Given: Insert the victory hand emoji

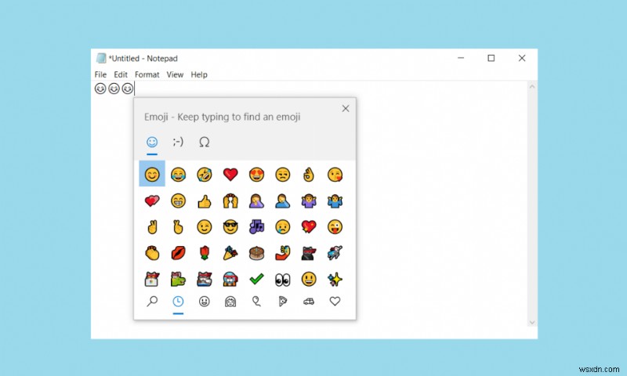Looking at the screenshot, I should [x=152, y=226].
